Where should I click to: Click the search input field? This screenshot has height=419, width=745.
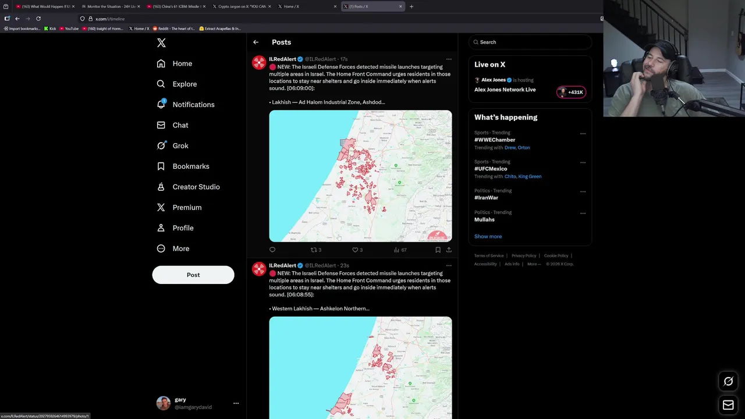(x=530, y=42)
